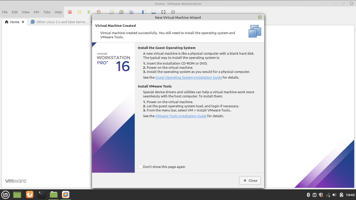Click the yellow Suspend (pause) toolbar icon
Viewport: 356px width, 200px height.
pyautogui.click(x=79, y=12)
